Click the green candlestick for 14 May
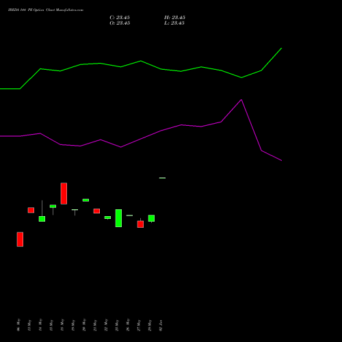342x342 pixels. point(42,219)
